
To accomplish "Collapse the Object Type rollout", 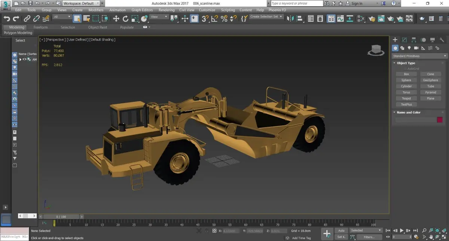I will point(406,63).
